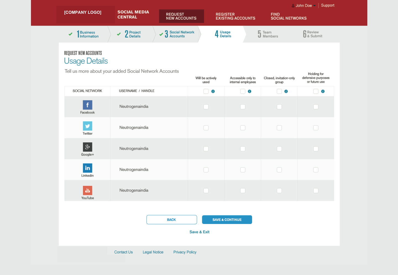Go to step 3 Social Network Accounts
The width and height of the screenshot is (398, 275).
(179, 34)
